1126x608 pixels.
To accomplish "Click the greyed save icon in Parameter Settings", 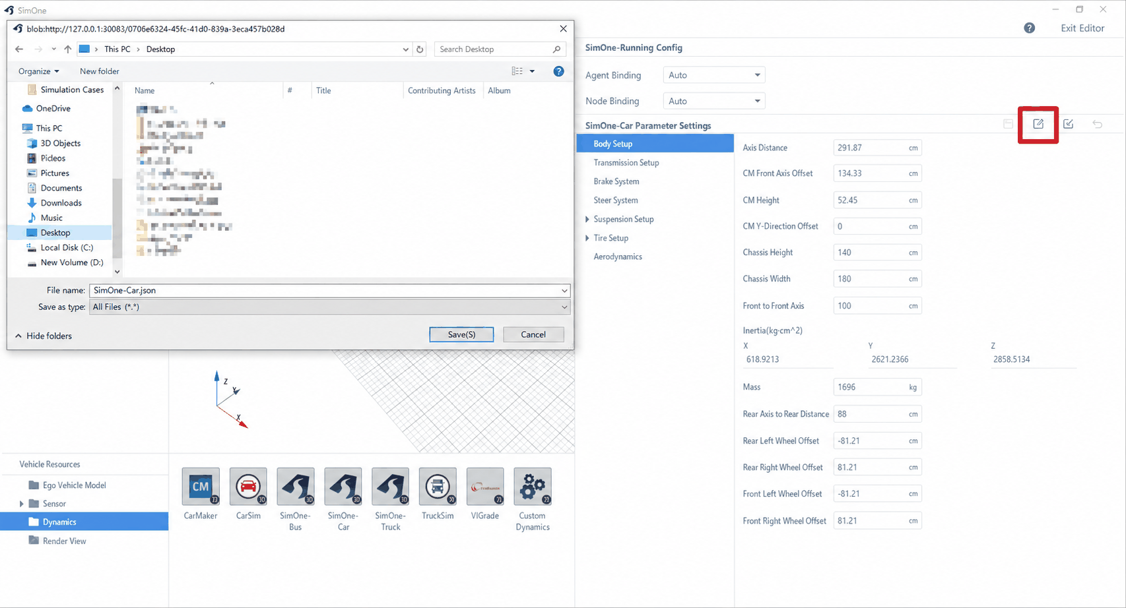I will [1008, 124].
